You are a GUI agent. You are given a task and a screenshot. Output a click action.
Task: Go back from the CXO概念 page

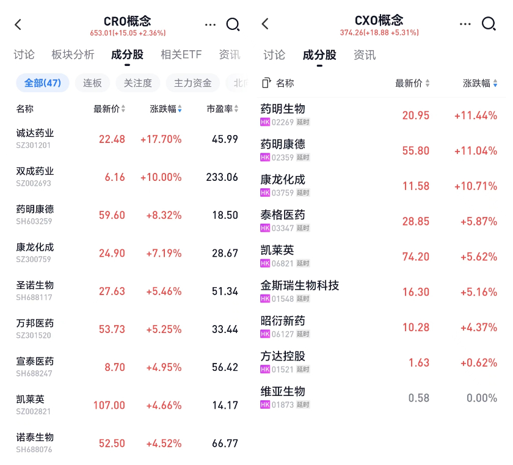(x=265, y=24)
